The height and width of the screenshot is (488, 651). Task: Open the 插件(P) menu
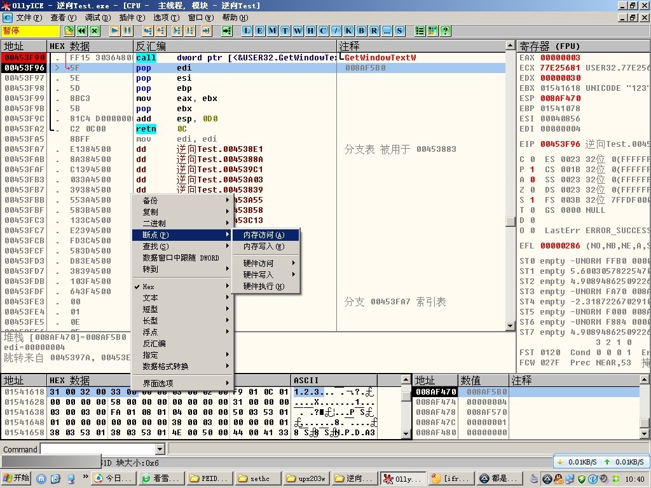coord(132,18)
